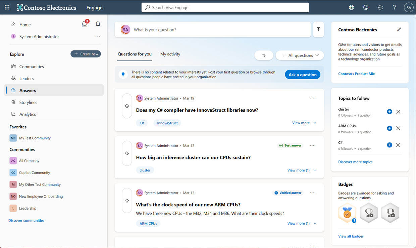Open the notifications bell
Viewport: 416px width, 248px height.
click(98, 24)
